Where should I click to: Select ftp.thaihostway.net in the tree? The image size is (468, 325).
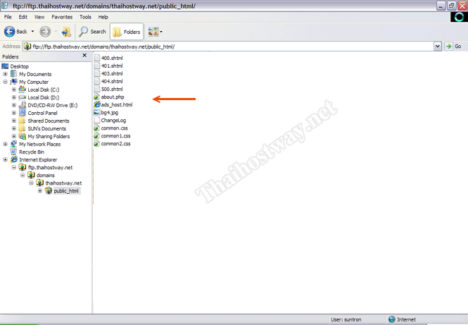[50, 167]
